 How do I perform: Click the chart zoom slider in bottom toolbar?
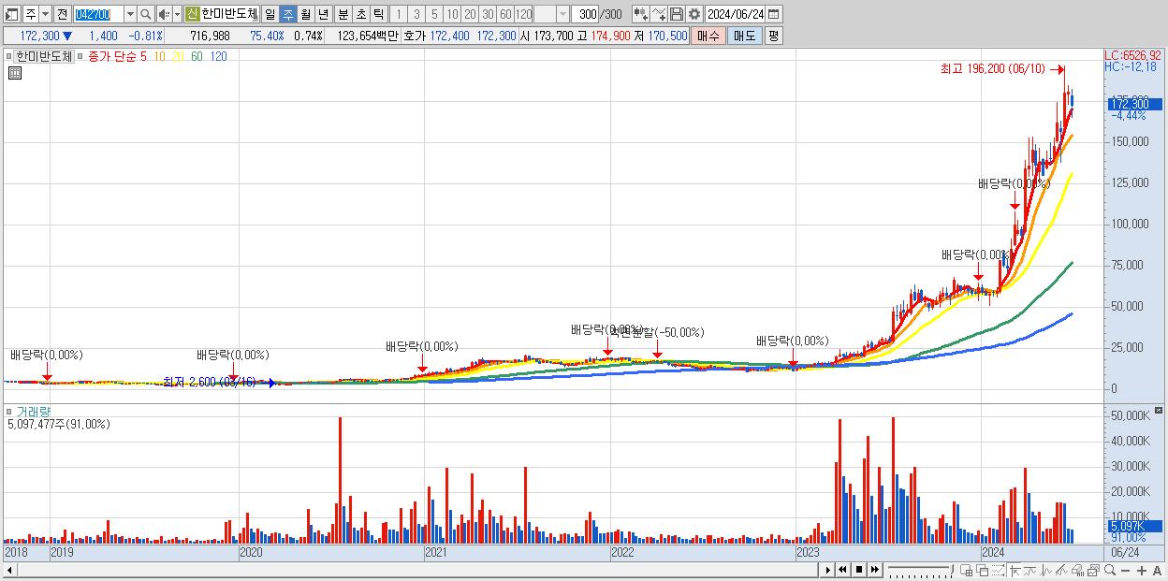click(x=922, y=570)
